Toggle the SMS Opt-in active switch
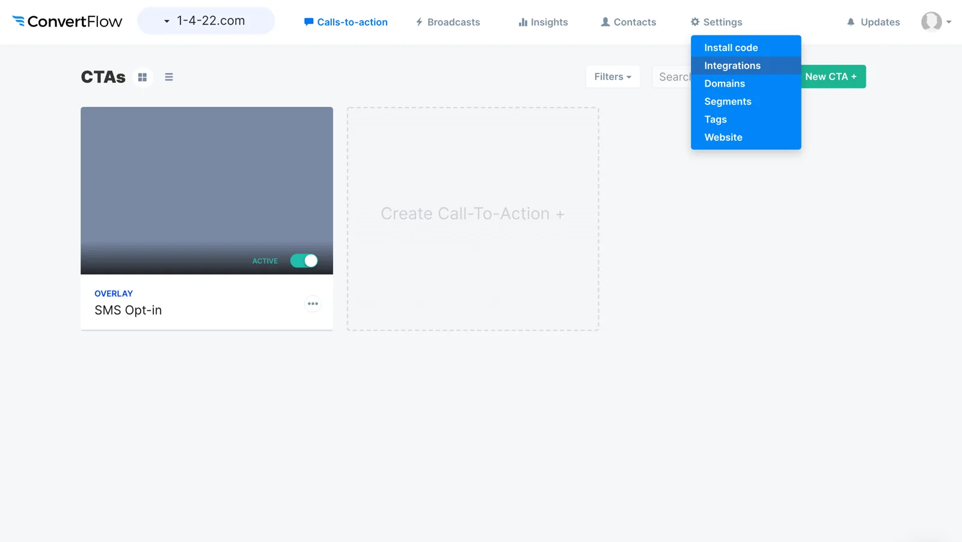 coord(304,260)
